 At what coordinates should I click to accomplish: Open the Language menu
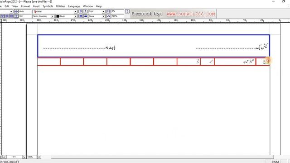74,6
